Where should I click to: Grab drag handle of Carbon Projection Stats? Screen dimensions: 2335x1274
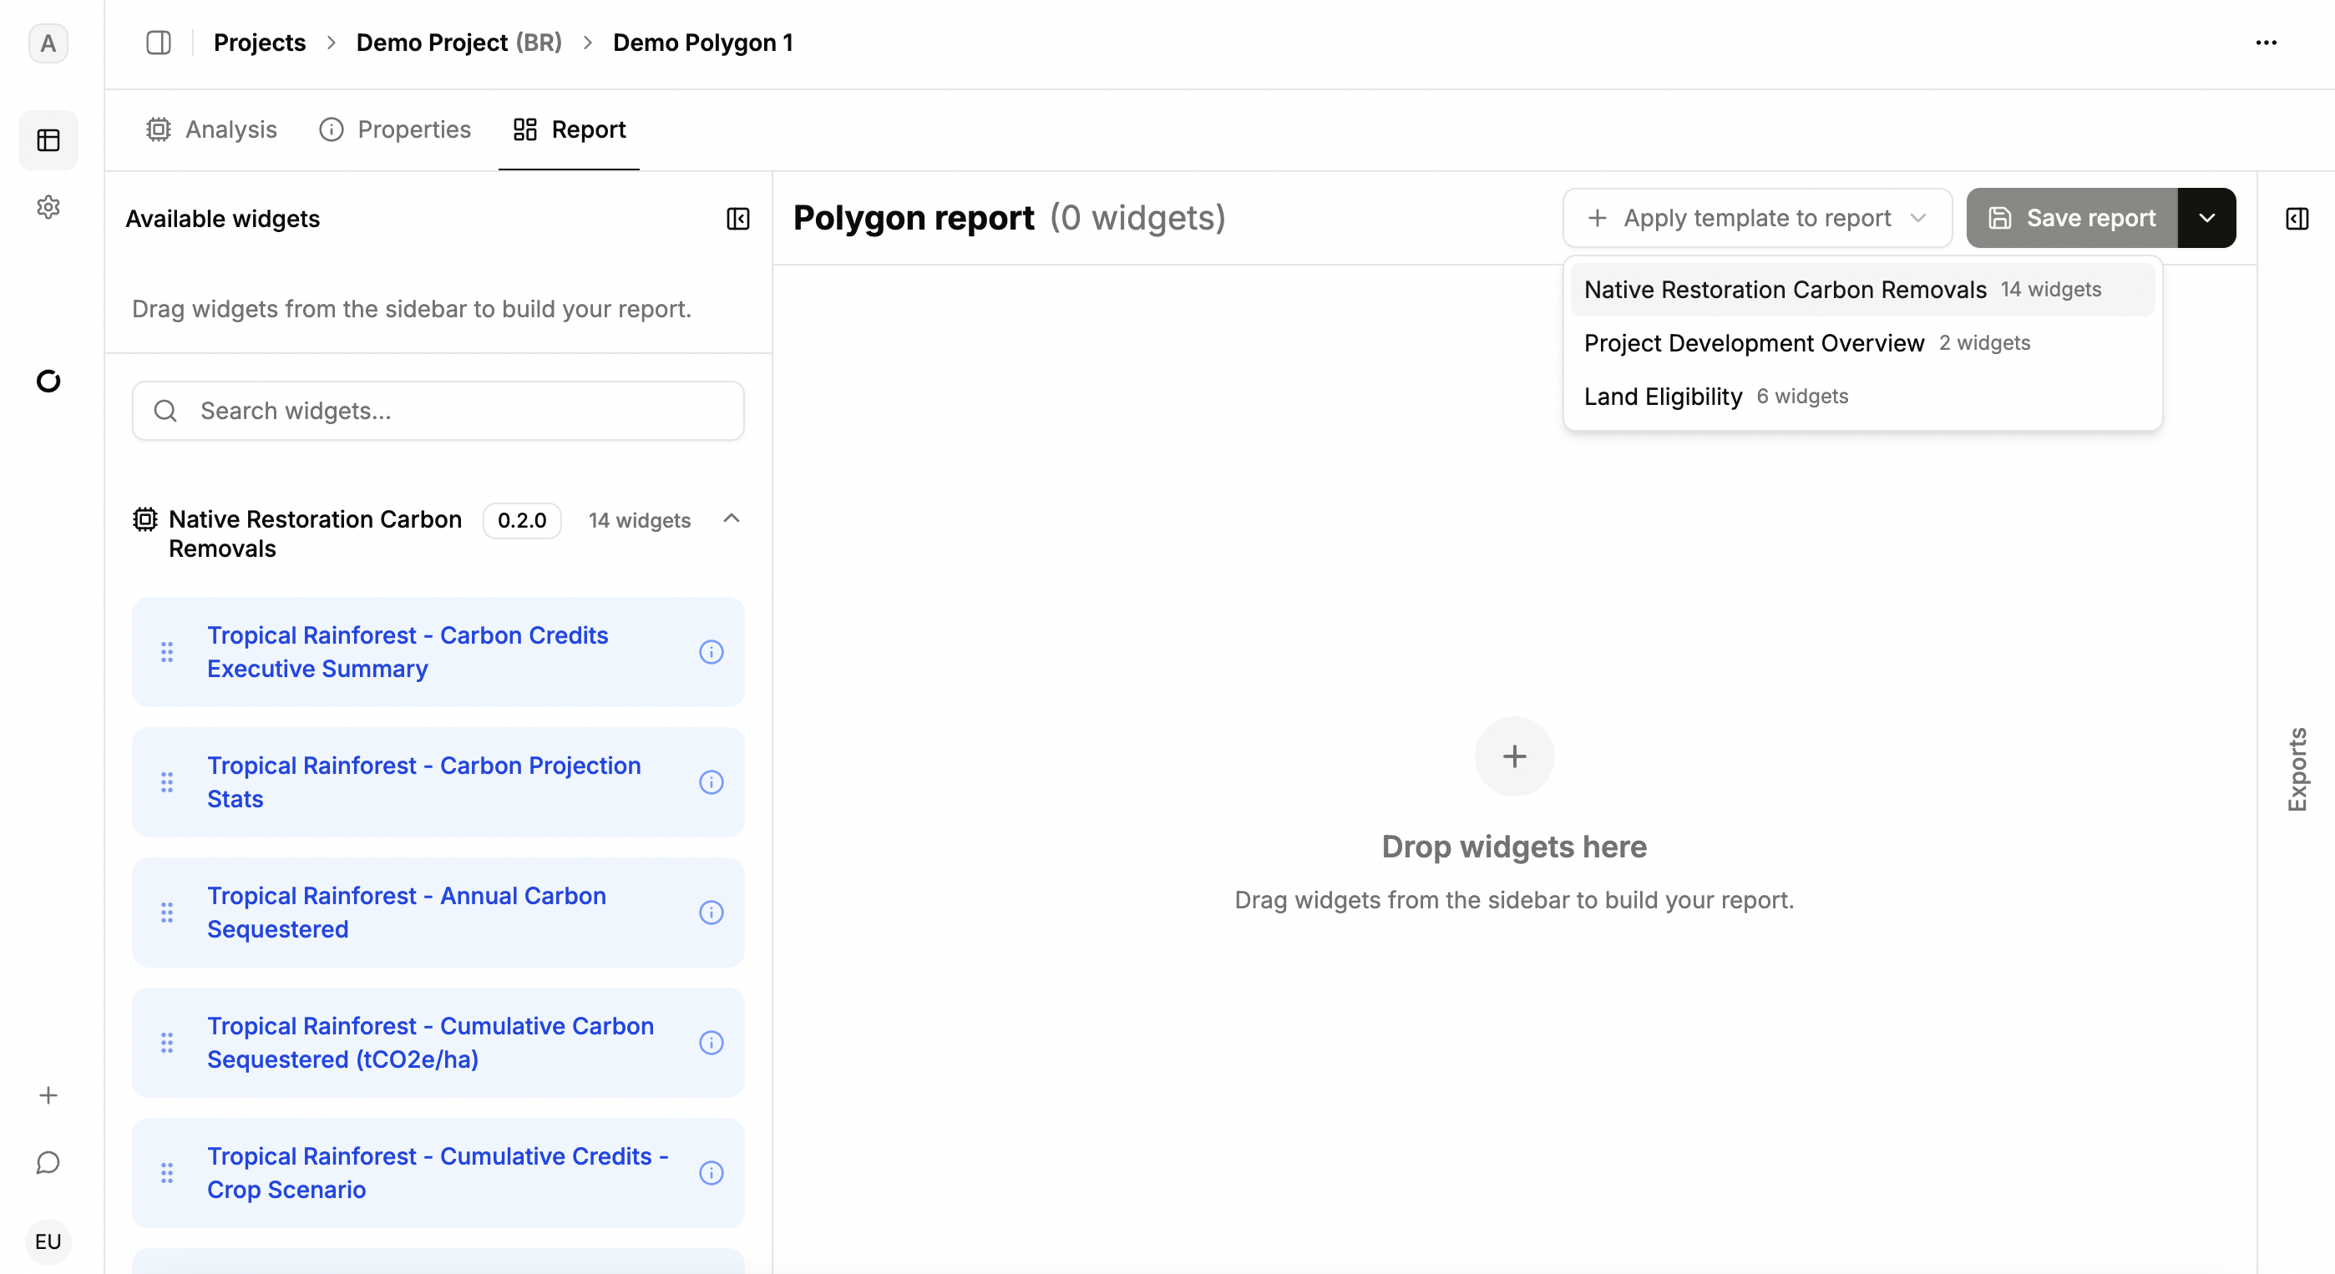pos(167,782)
